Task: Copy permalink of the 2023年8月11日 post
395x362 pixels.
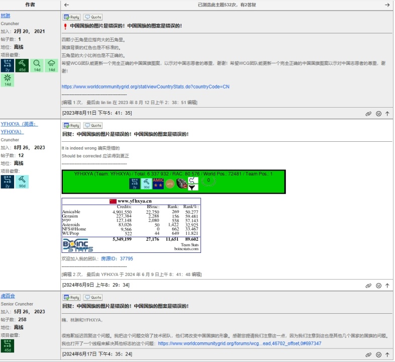Action: 368,114
